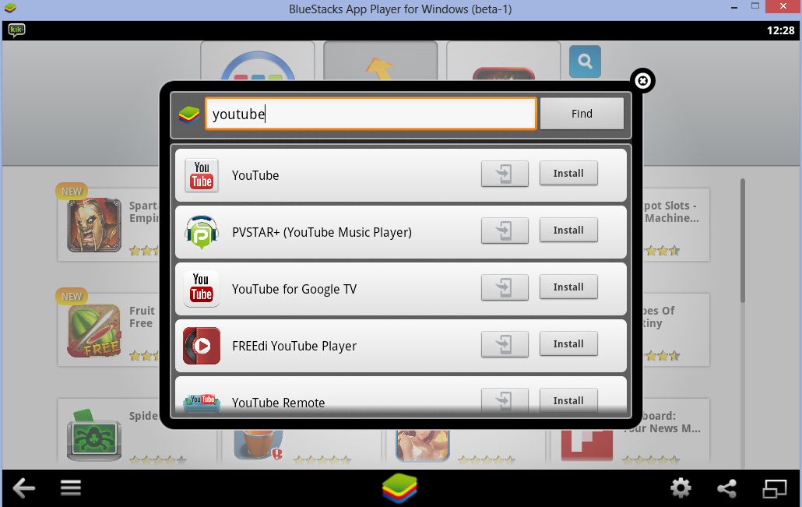Install FREEdi YouTube Player

568,343
